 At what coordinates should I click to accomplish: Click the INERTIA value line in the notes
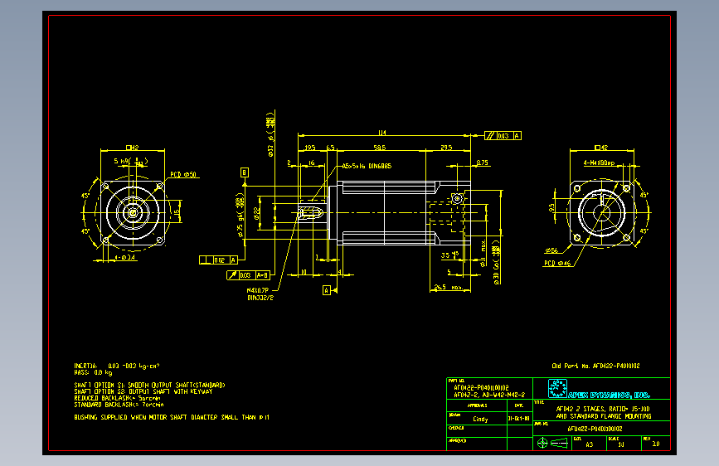116,366
